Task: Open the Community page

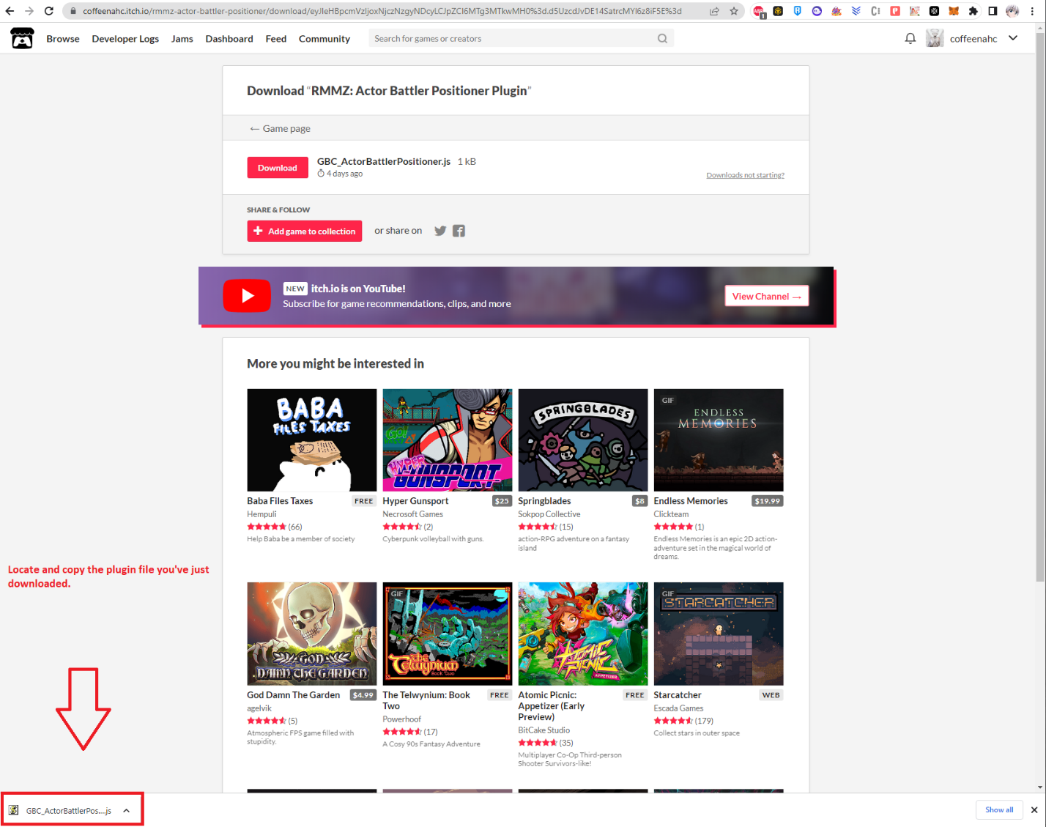Action: [324, 38]
